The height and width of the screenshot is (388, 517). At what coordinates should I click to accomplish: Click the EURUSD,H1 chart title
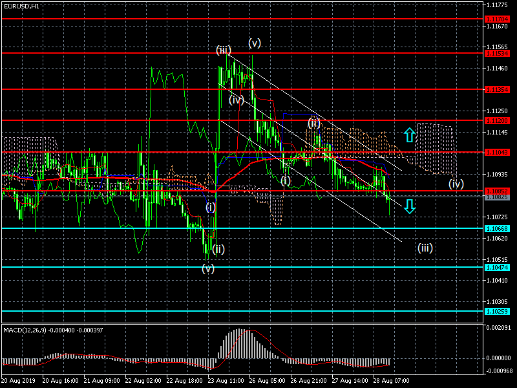(x=21, y=6)
